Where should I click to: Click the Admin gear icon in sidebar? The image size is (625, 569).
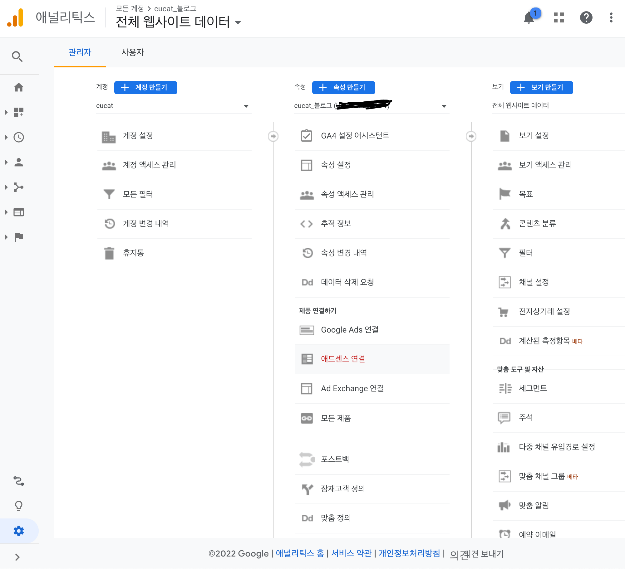[19, 531]
